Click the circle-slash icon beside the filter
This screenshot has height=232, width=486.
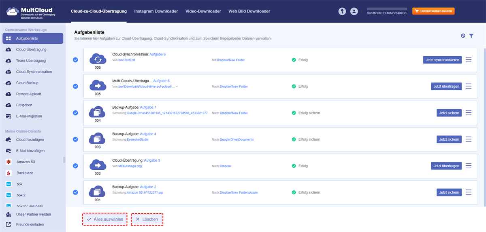463,36
